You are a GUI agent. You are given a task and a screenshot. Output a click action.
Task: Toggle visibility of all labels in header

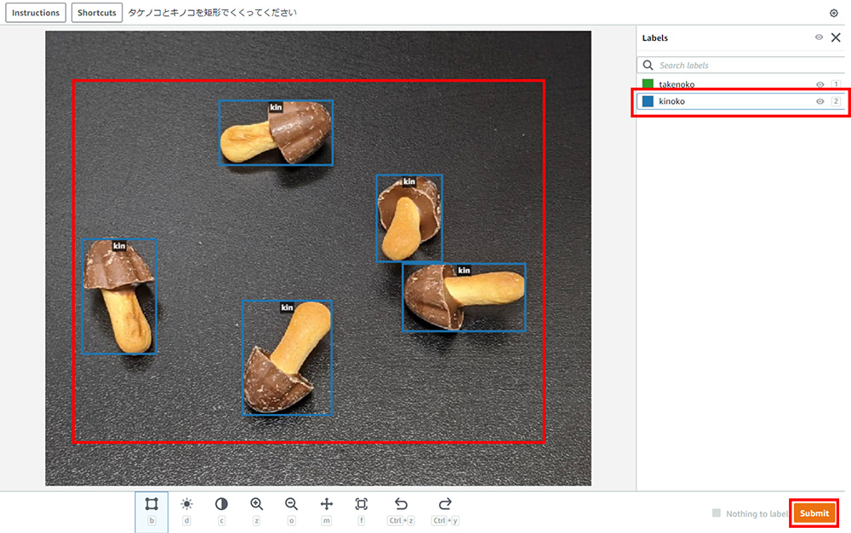click(x=819, y=38)
